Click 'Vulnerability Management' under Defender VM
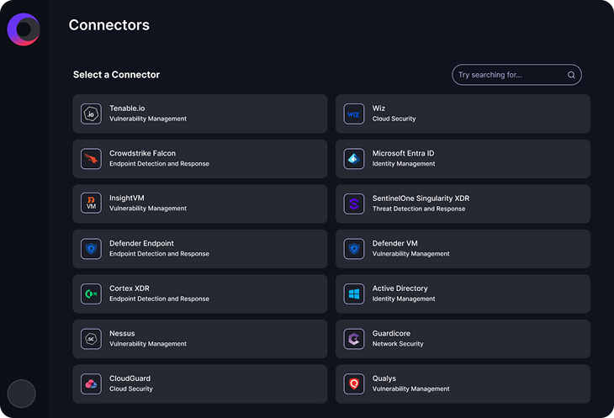Screen dimensions: 614x418 [x=410, y=254]
